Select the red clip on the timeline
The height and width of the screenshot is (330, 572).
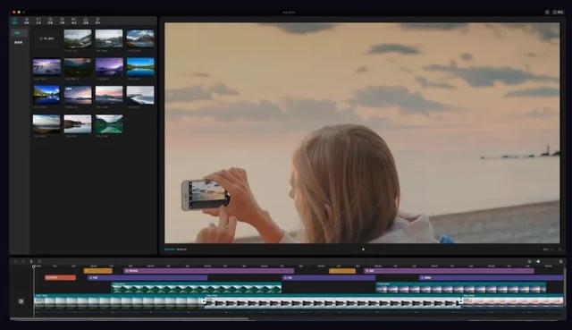click(x=60, y=278)
